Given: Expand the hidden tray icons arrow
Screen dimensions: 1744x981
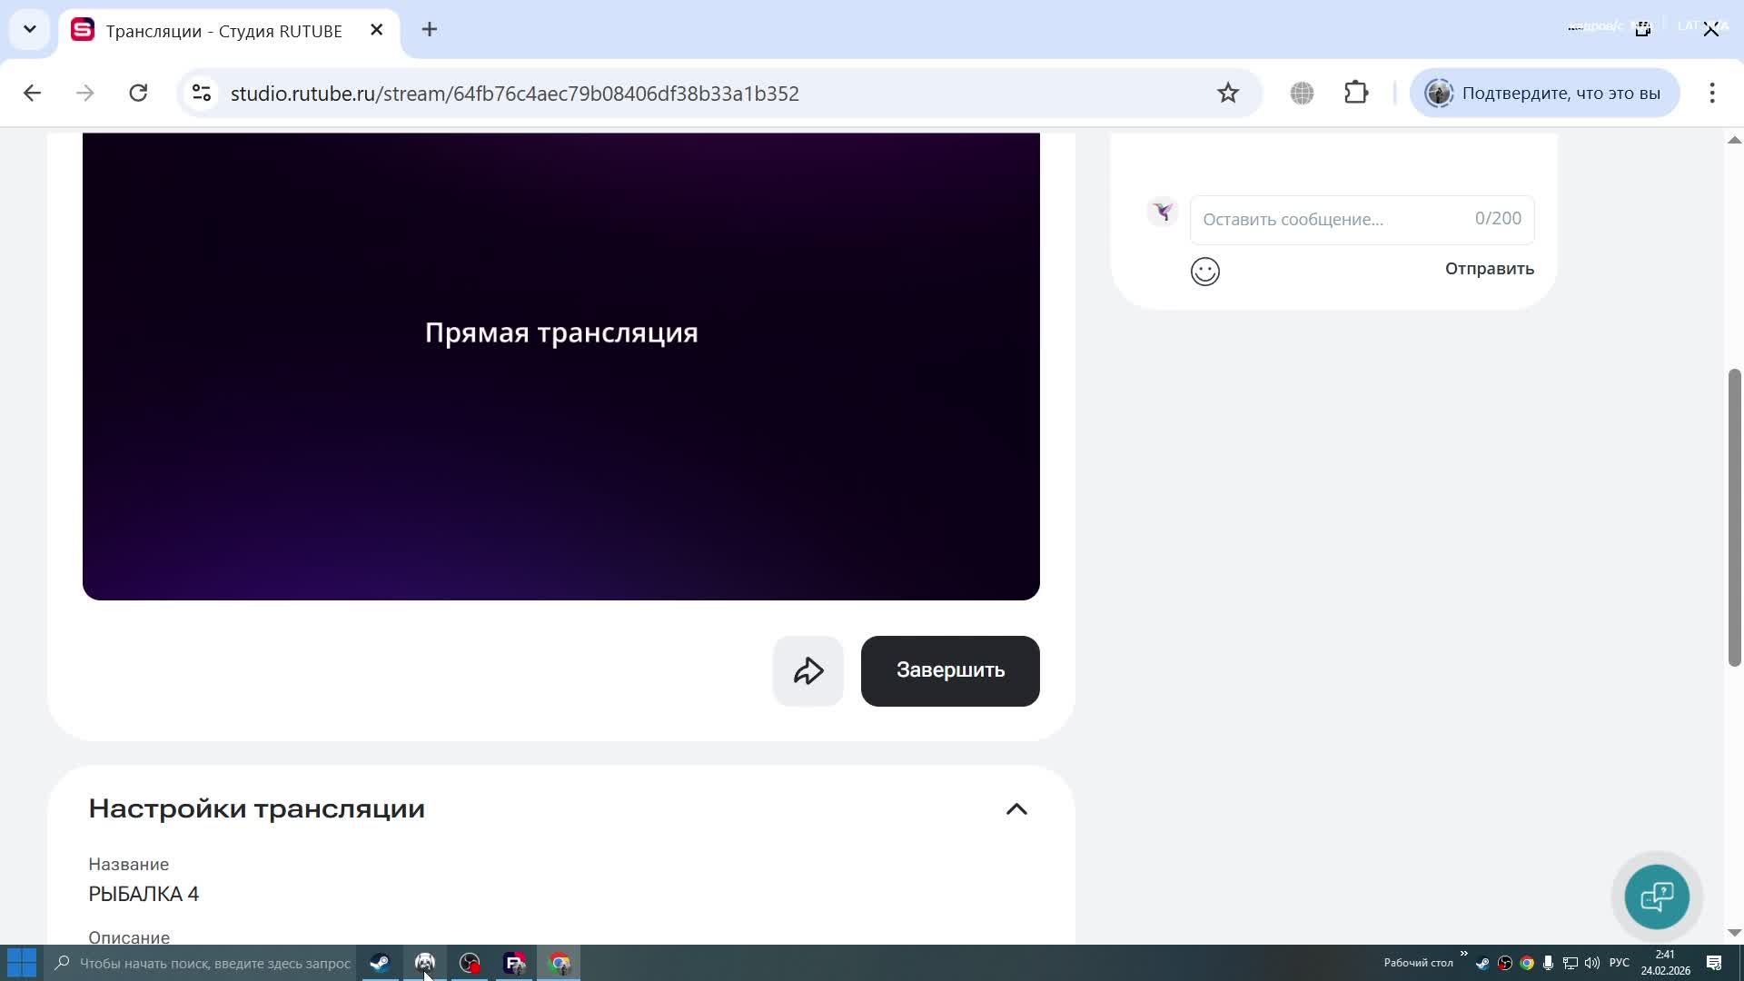Looking at the screenshot, I should point(1464,961).
